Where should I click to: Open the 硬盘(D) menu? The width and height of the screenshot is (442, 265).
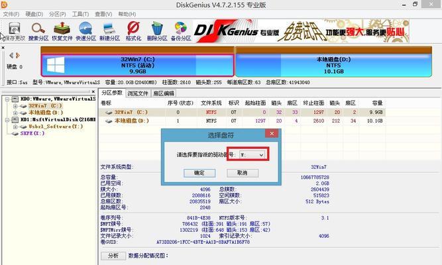[34, 14]
